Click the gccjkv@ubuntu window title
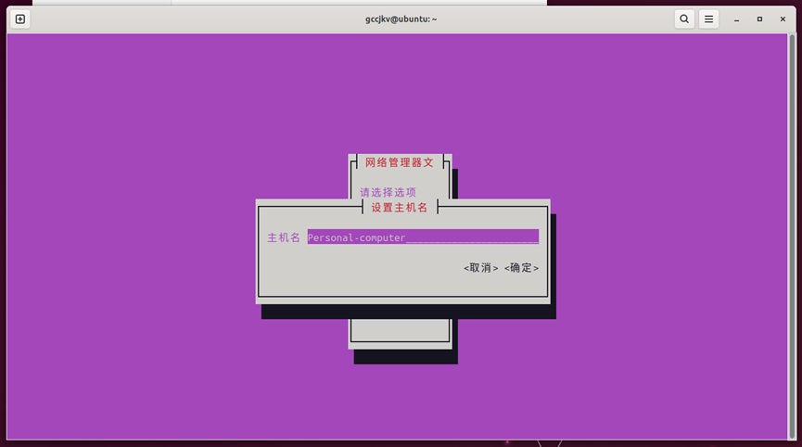Image resolution: width=802 pixels, height=447 pixels. click(401, 19)
